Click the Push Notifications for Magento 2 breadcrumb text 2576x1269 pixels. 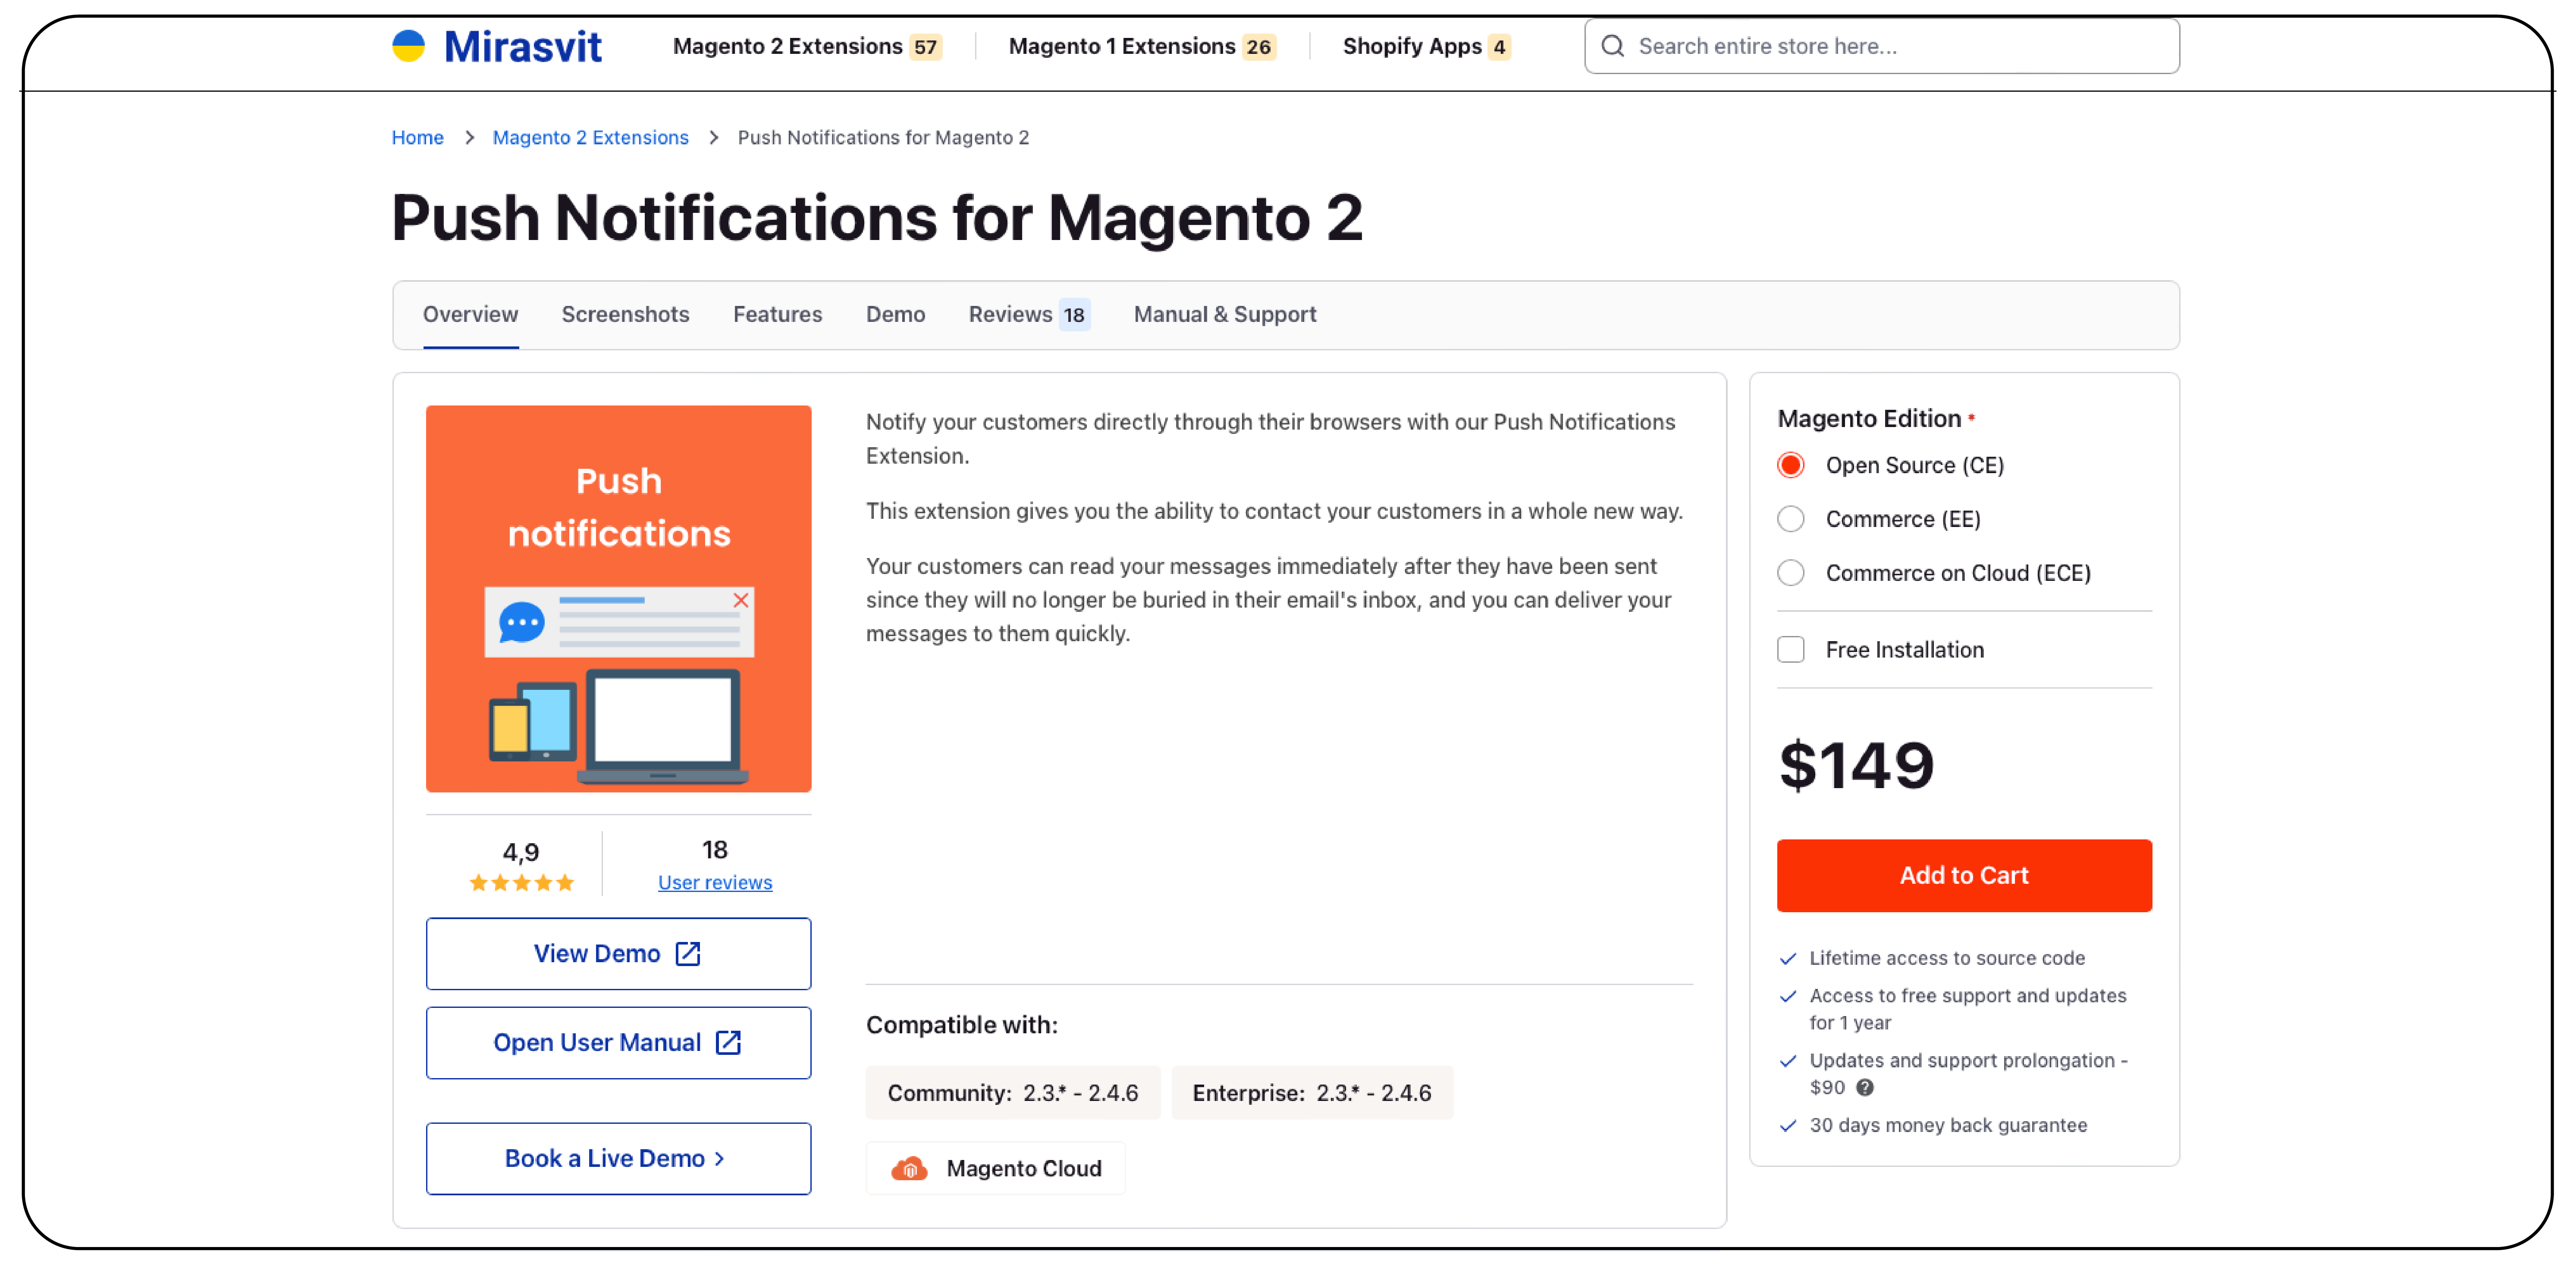click(x=883, y=138)
